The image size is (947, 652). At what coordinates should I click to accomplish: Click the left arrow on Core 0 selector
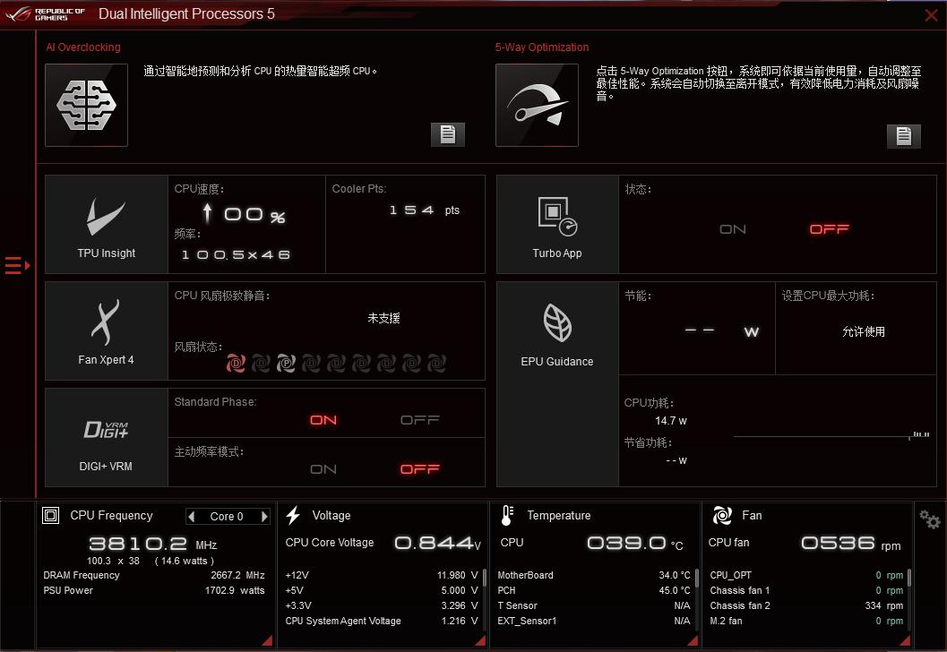click(191, 516)
